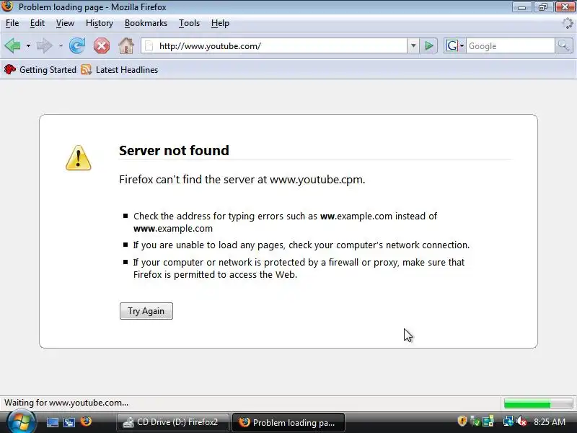The image size is (577, 433).
Task: Open the Getting Started bookmark
Action: [x=40, y=69]
